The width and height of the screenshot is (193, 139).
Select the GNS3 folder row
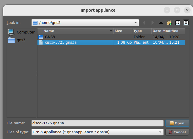pos(111,37)
